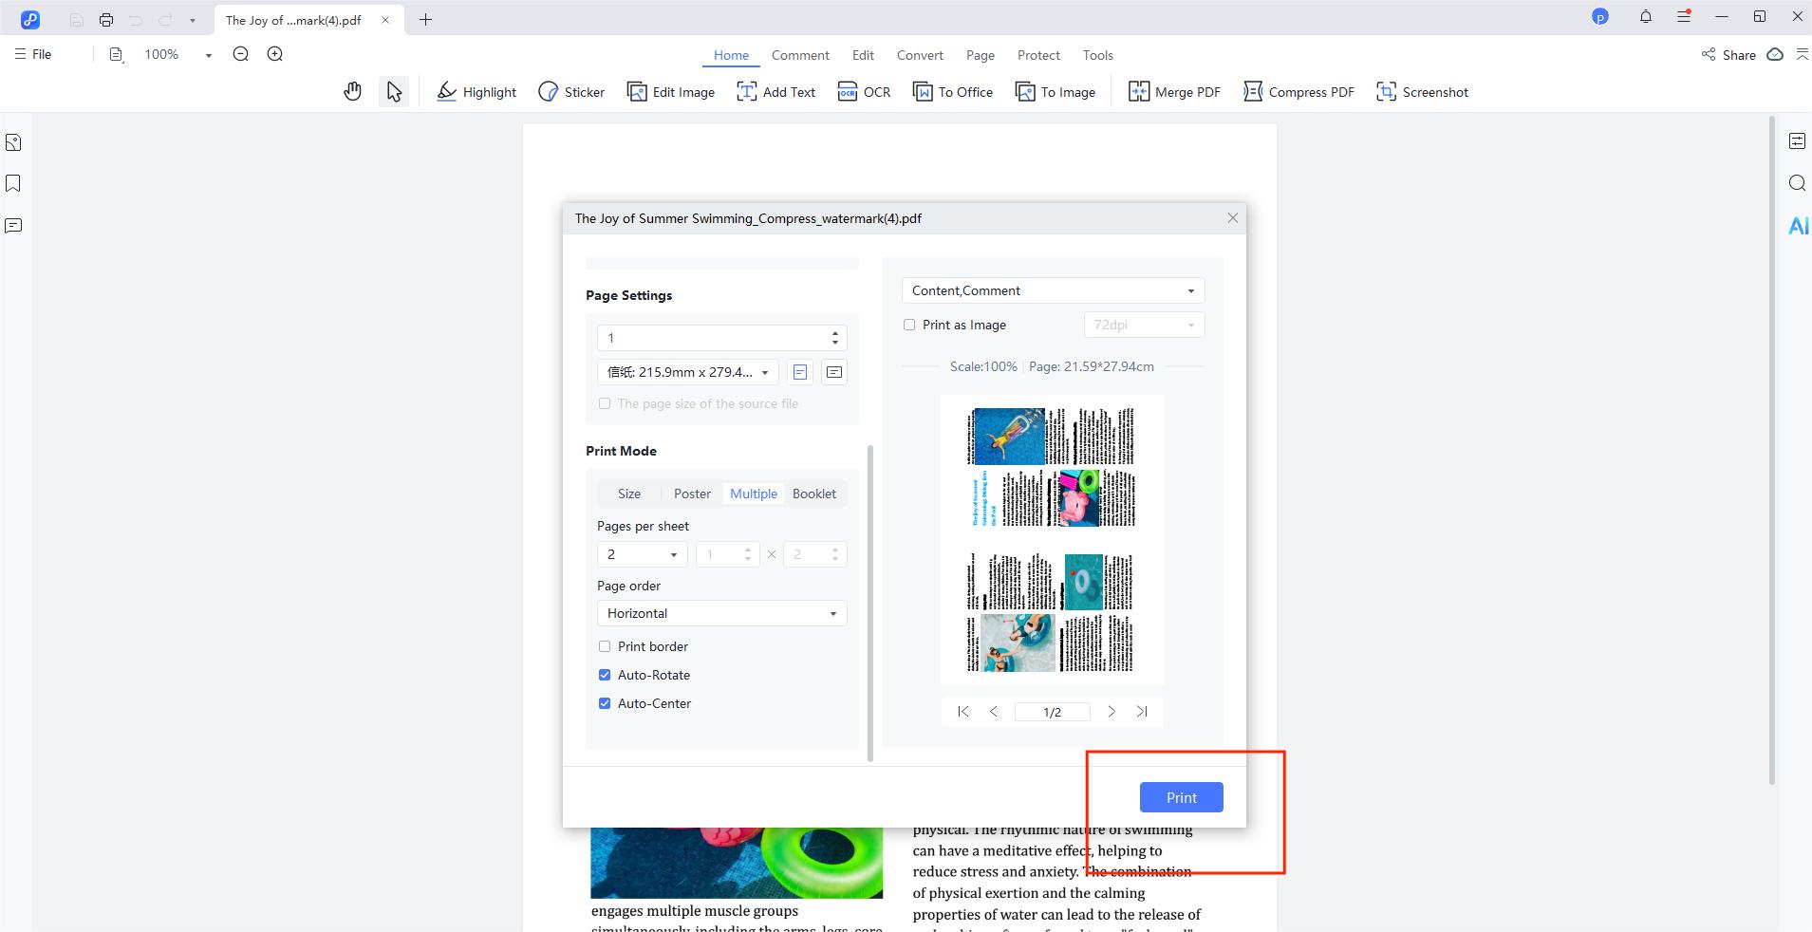Click the 1/2 page number field

pos(1052,712)
